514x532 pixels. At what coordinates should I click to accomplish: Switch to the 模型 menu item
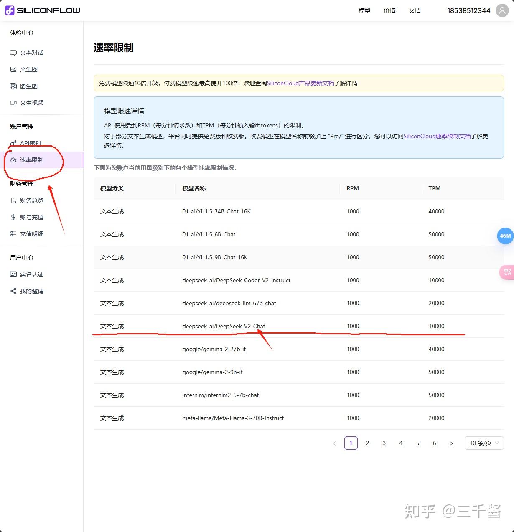(x=364, y=10)
